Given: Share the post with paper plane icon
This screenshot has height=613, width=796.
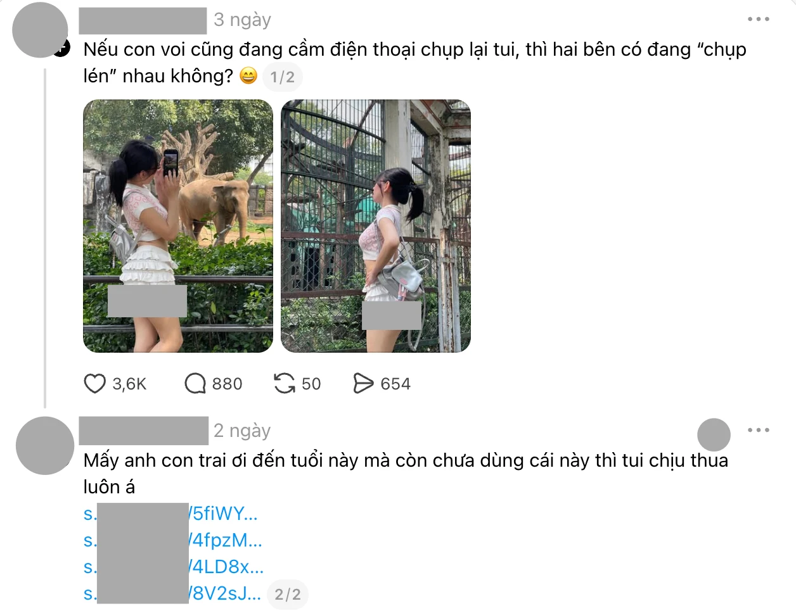Looking at the screenshot, I should 363,384.
